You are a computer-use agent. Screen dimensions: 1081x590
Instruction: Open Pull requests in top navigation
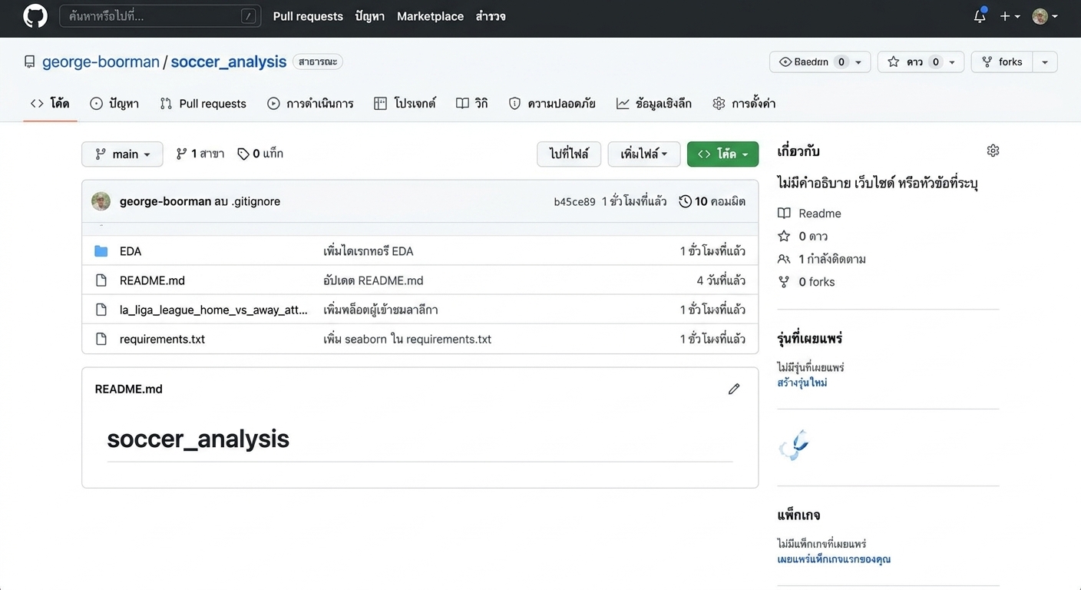point(308,16)
